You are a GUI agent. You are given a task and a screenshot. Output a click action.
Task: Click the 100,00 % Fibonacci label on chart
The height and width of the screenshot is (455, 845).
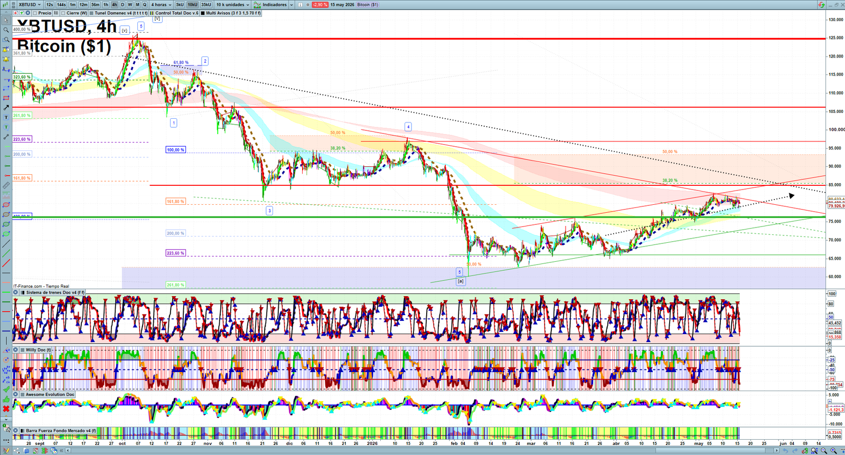[x=175, y=150]
